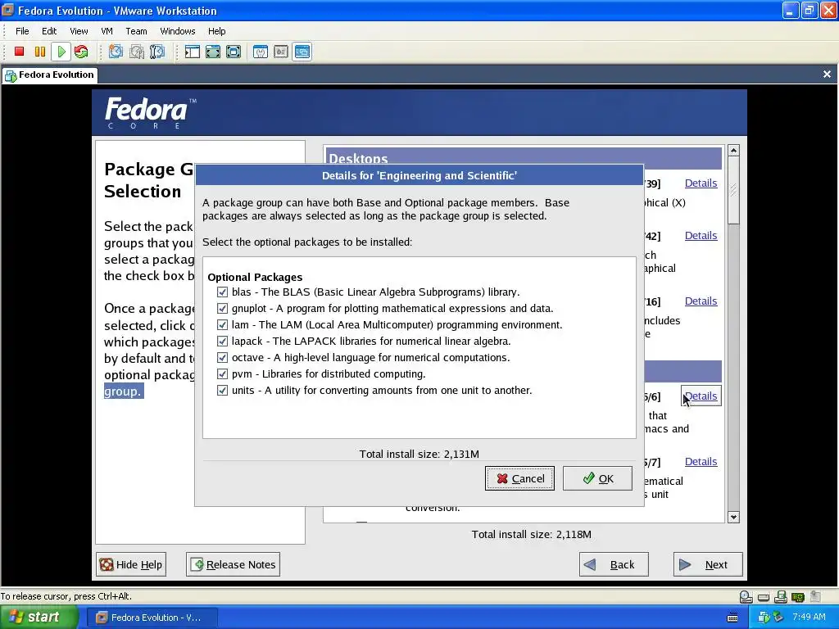Uncheck the pvm package checkbox
This screenshot has height=629, width=839.
(222, 373)
